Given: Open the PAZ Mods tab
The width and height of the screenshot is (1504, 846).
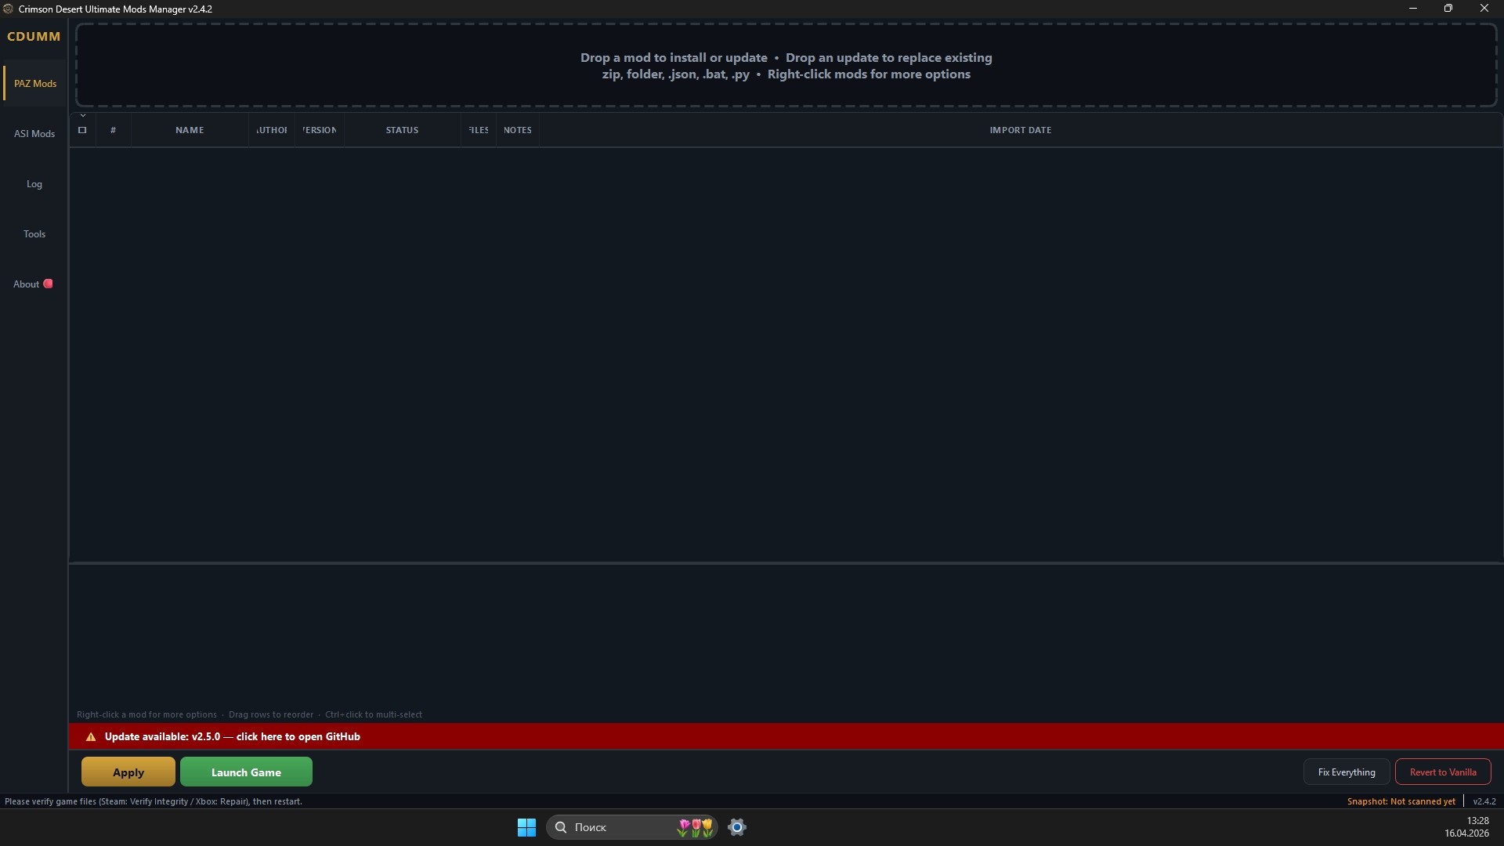Looking at the screenshot, I should pos(34,84).
